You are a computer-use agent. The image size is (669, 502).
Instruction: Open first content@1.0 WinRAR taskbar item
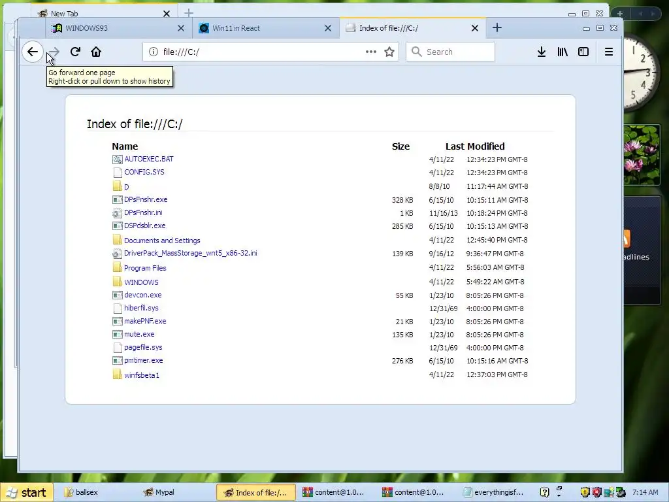tap(335, 493)
